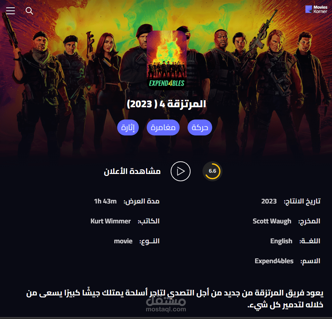Click مشاهدة الأعلان trailer link
This screenshot has height=319, width=332.
(132, 171)
